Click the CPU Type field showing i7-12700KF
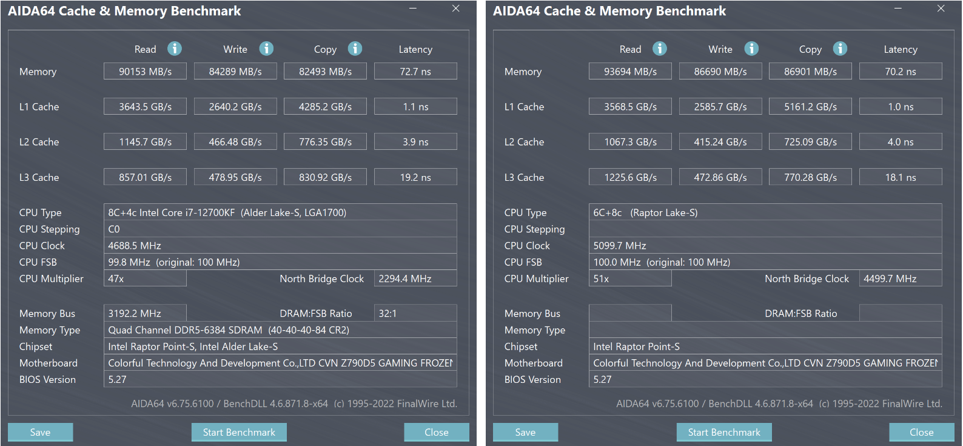 pyautogui.click(x=280, y=212)
